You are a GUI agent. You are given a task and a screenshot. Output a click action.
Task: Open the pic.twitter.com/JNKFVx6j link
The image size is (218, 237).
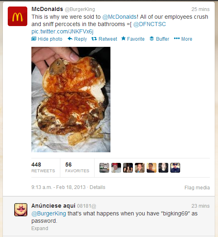(62, 32)
